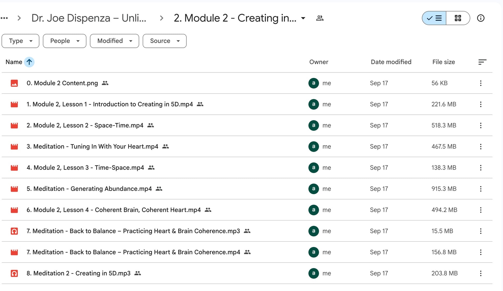Viewport: 503px width, 291px height.
Task: Switch to list layout view
Action: tap(434, 18)
